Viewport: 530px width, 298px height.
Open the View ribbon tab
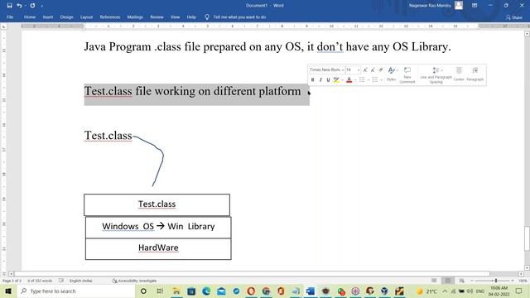click(x=175, y=17)
